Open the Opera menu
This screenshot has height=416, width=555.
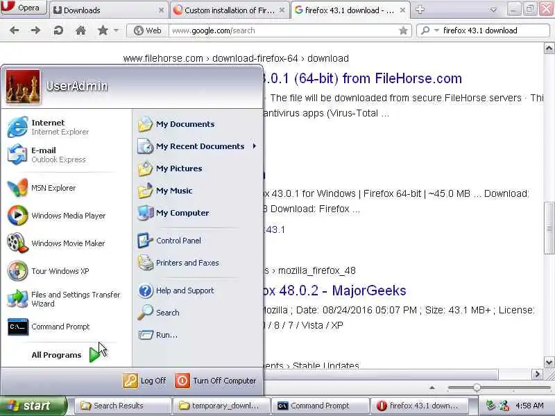(x=24, y=7)
